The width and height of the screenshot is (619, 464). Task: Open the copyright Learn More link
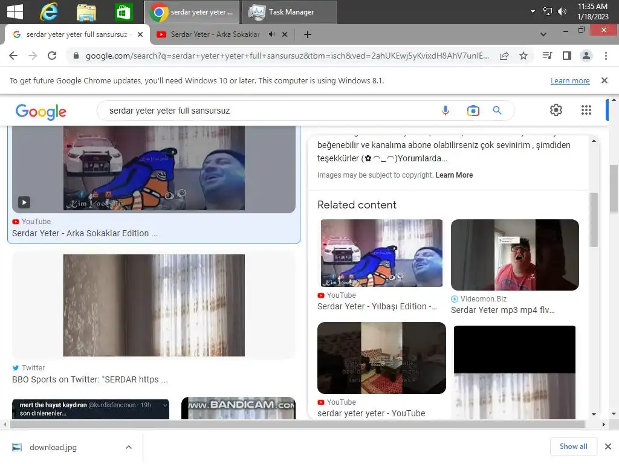[454, 175]
